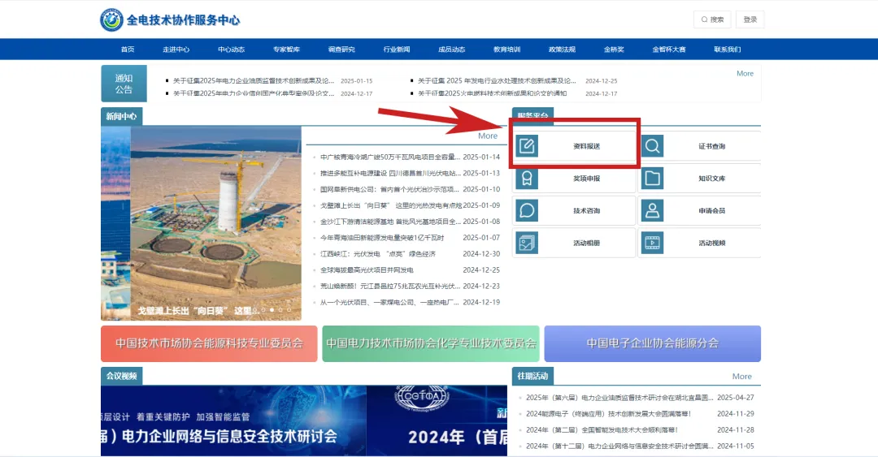Open the 中国电子企业协会能源分会 banner
This screenshot has height=457, width=878.
click(652, 343)
